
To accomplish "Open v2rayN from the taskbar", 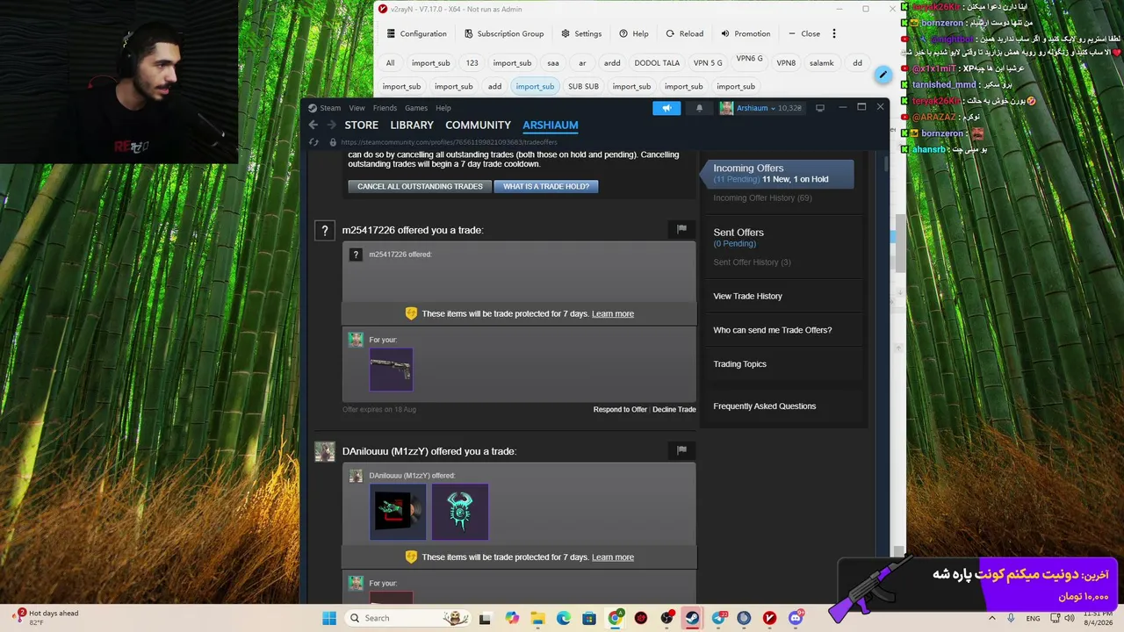I will click(x=770, y=618).
